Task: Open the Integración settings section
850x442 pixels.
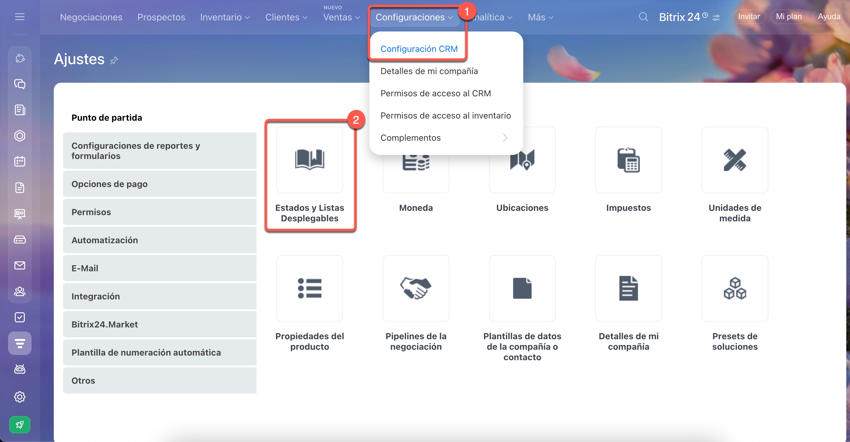Action: pyautogui.click(x=160, y=296)
